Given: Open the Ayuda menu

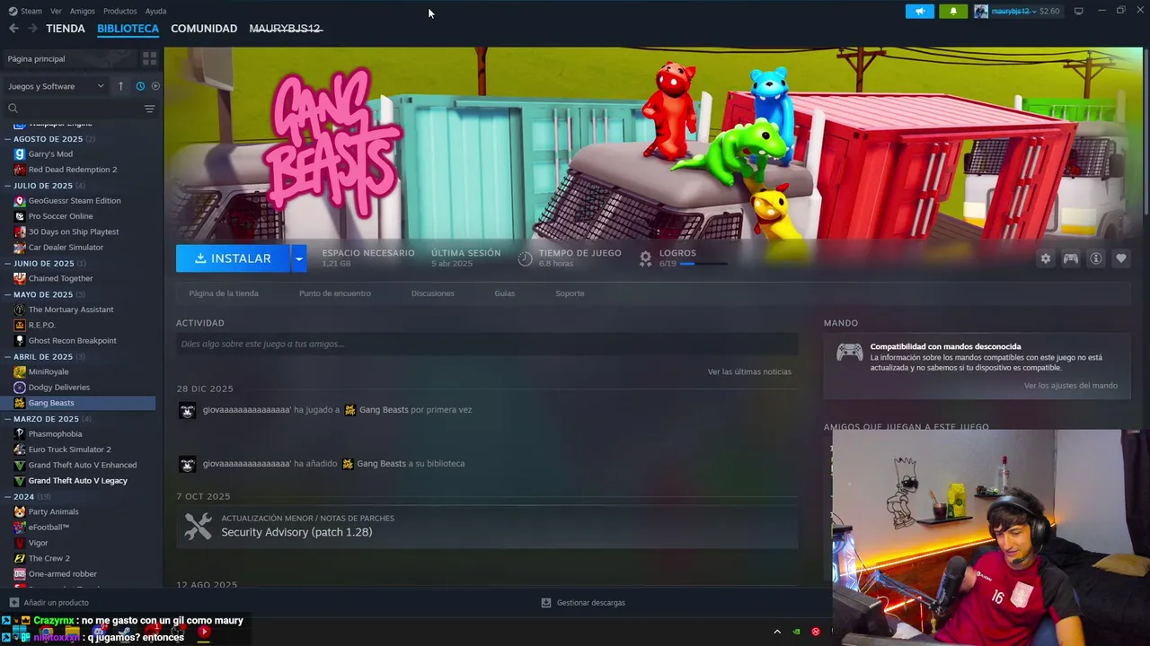Looking at the screenshot, I should [155, 11].
